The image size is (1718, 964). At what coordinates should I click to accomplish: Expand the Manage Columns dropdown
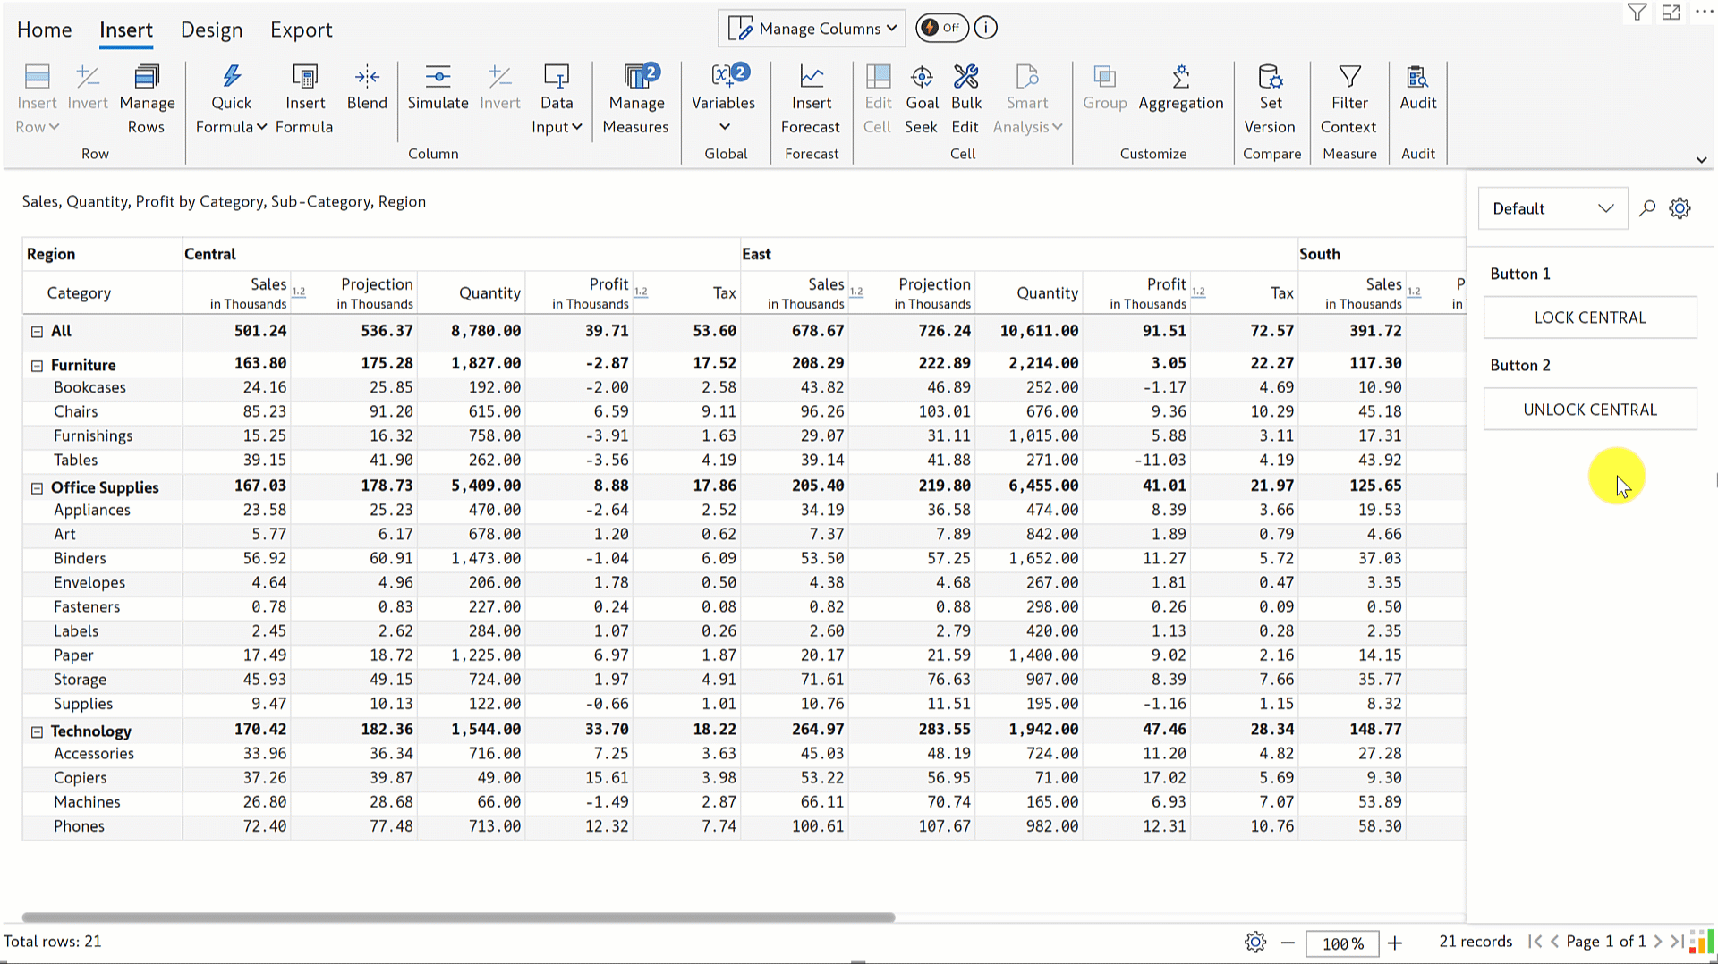point(812,29)
